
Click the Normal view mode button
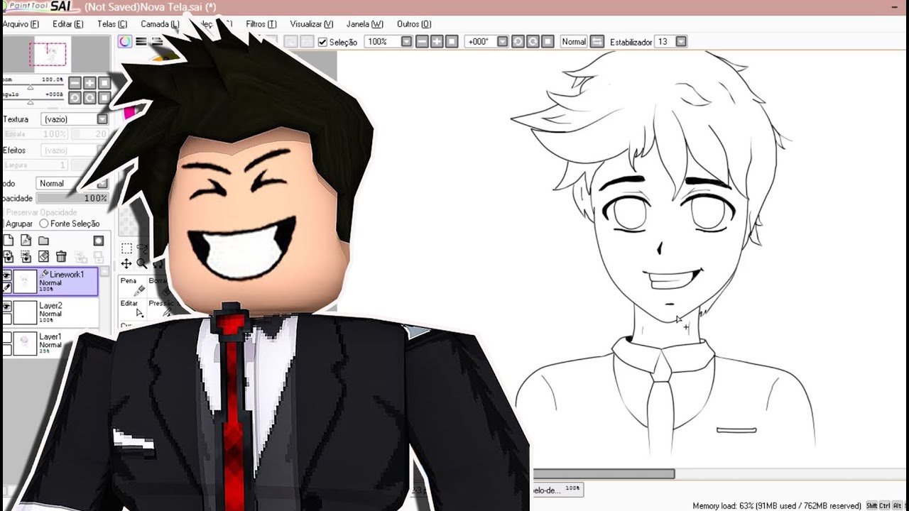[x=574, y=42]
